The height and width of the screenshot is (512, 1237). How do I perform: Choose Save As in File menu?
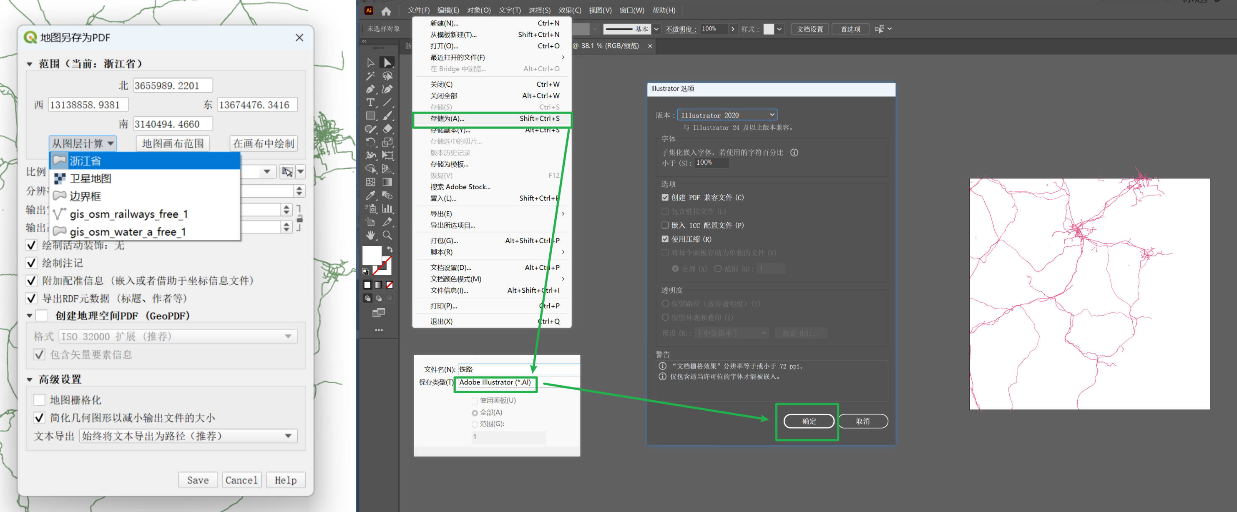coord(447,118)
